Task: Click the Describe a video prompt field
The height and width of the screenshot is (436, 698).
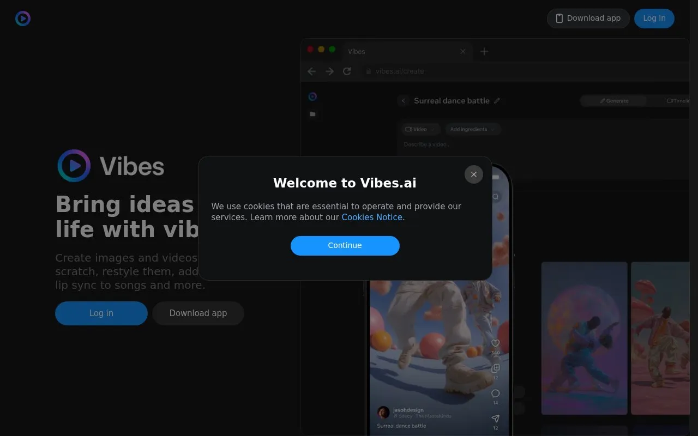Action: pyautogui.click(x=426, y=144)
